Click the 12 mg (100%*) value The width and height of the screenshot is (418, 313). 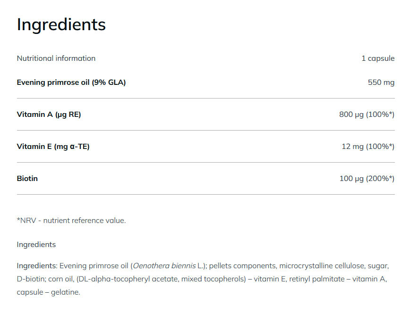click(x=367, y=147)
